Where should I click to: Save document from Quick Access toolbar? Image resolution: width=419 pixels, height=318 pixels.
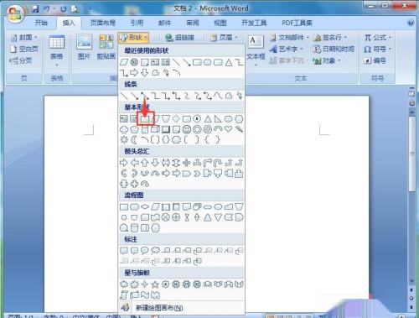pyautogui.click(x=35, y=9)
